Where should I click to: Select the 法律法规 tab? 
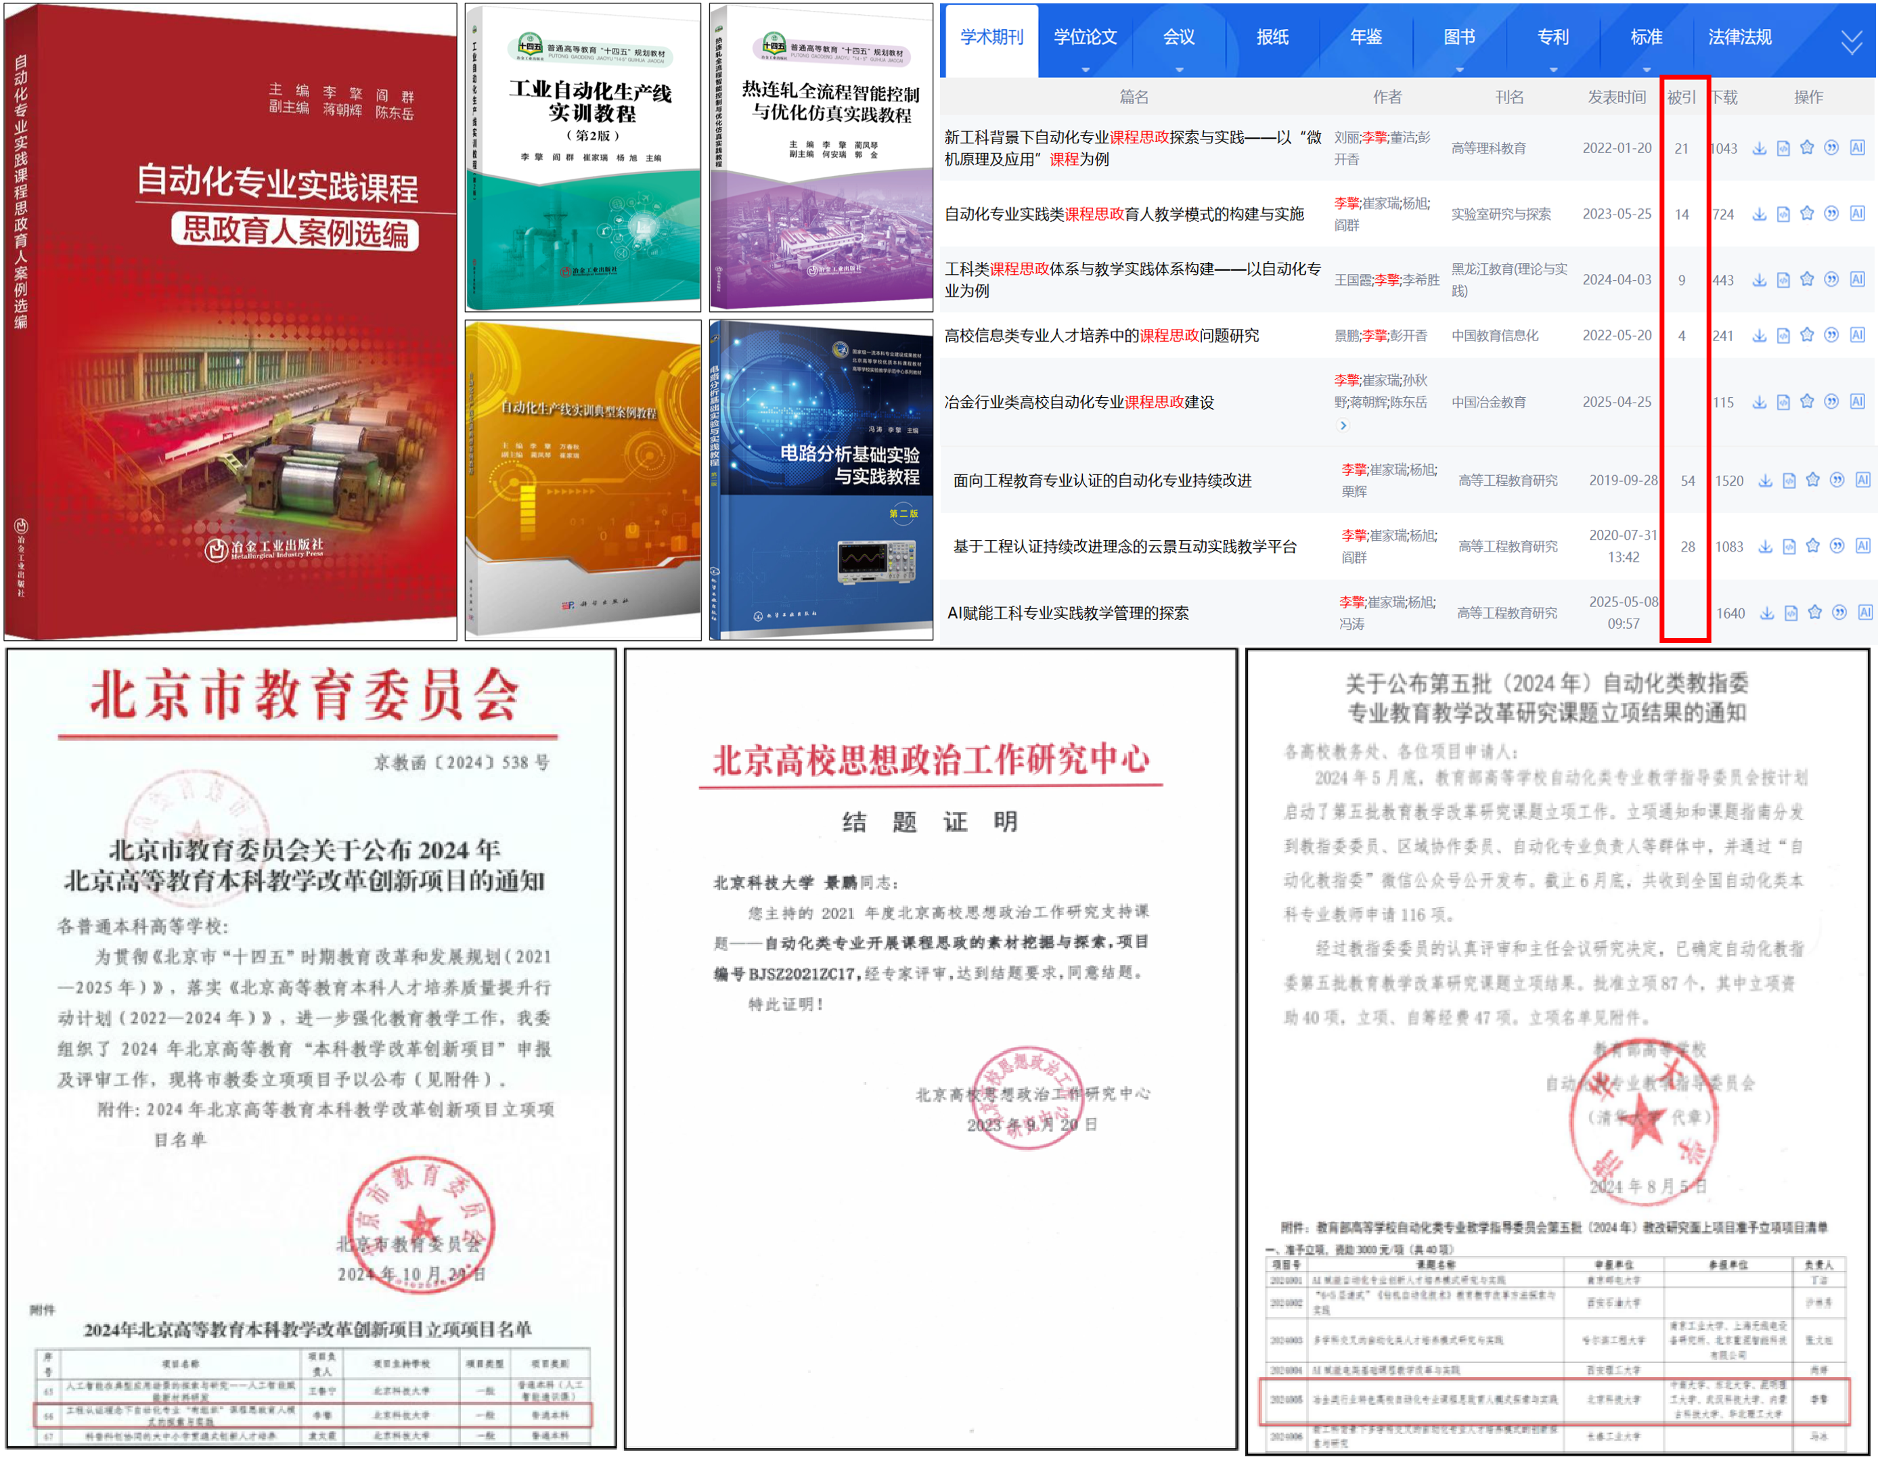(x=1739, y=37)
